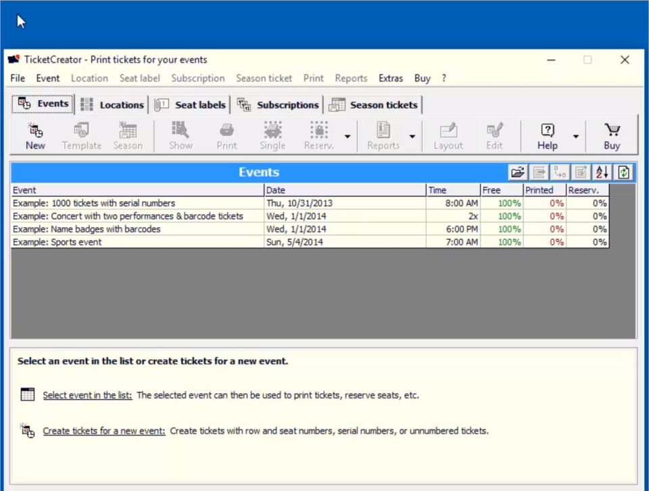Open the File menu
Screen dimensions: 649x491
point(18,78)
